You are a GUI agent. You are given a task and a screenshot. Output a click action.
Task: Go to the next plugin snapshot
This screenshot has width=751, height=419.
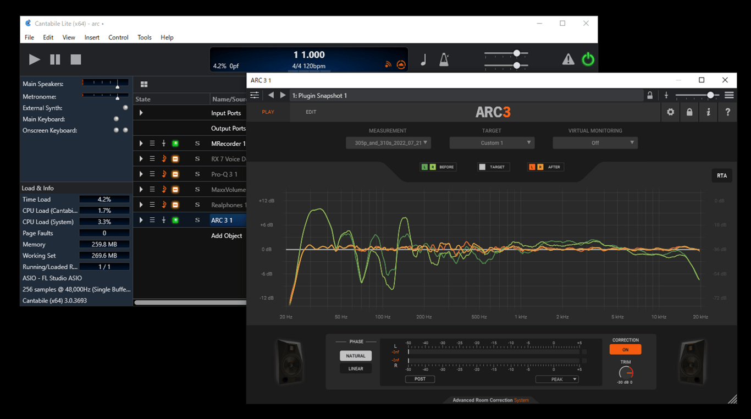283,95
